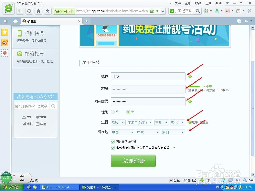This screenshot has width=255, height=191.
Task: Open the email @ sidebar icon
Action: pos(5,53)
